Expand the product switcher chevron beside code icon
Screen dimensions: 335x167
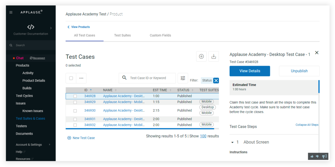click(51, 28)
